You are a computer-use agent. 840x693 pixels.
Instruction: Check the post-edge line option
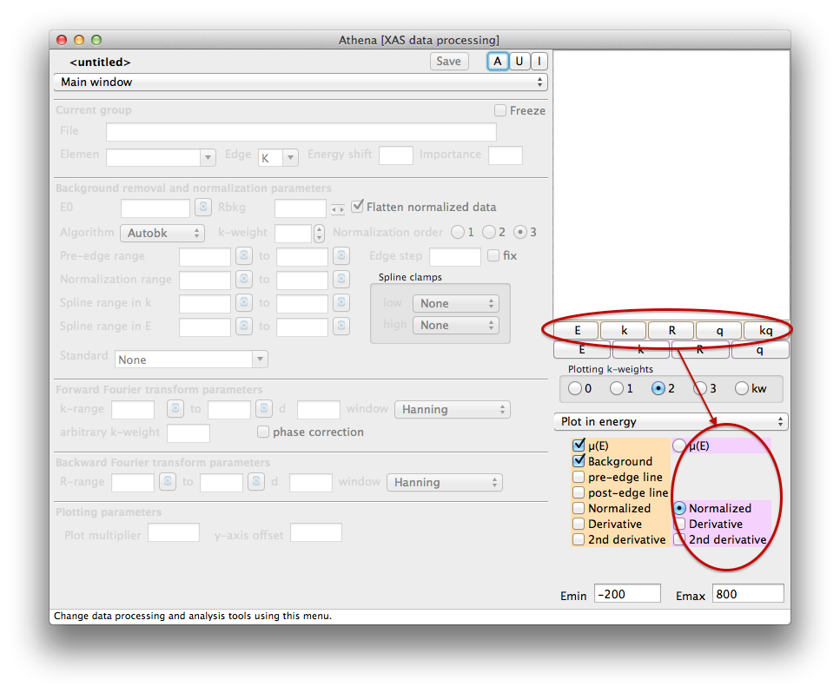click(579, 492)
